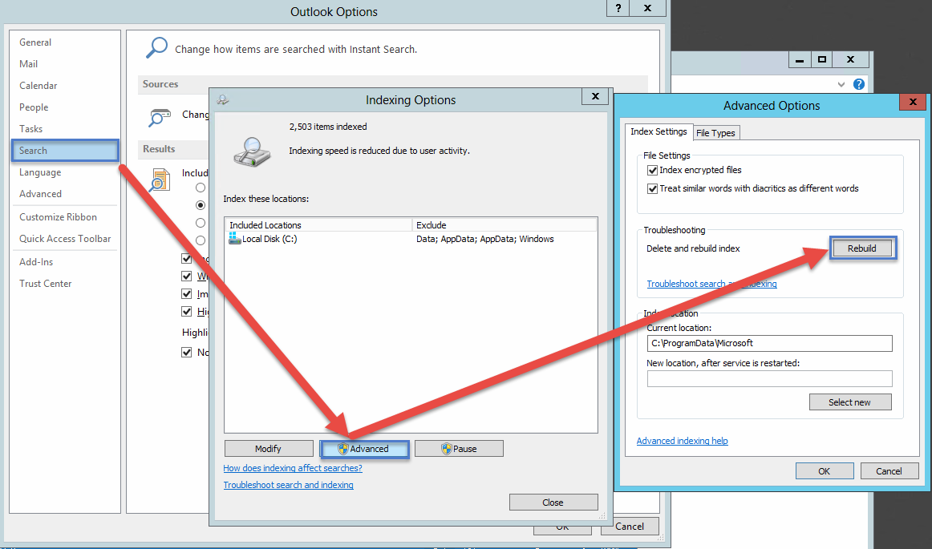
Task: Click the Select new location button
Action: point(850,402)
